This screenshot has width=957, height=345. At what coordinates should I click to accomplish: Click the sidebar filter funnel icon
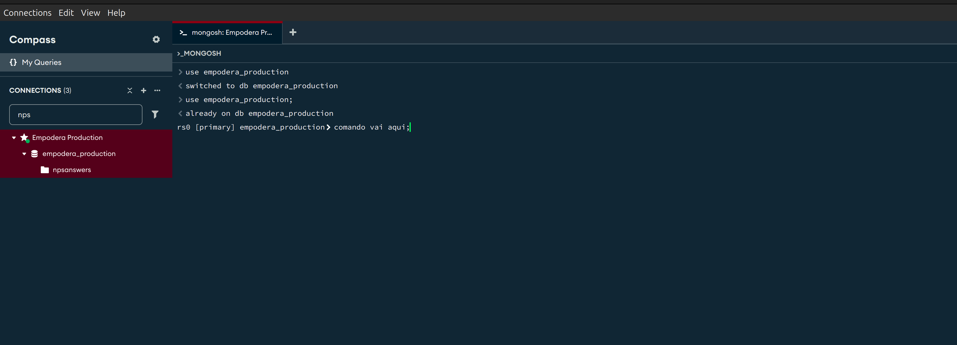point(155,114)
